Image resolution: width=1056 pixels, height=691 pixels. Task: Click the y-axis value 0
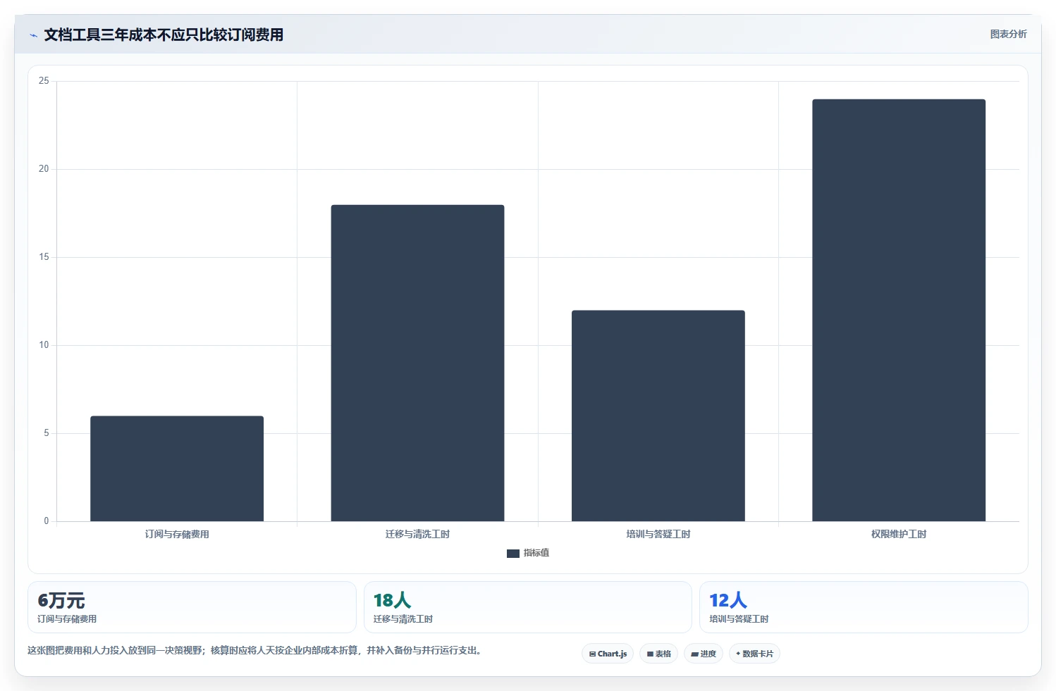(x=47, y=521)
